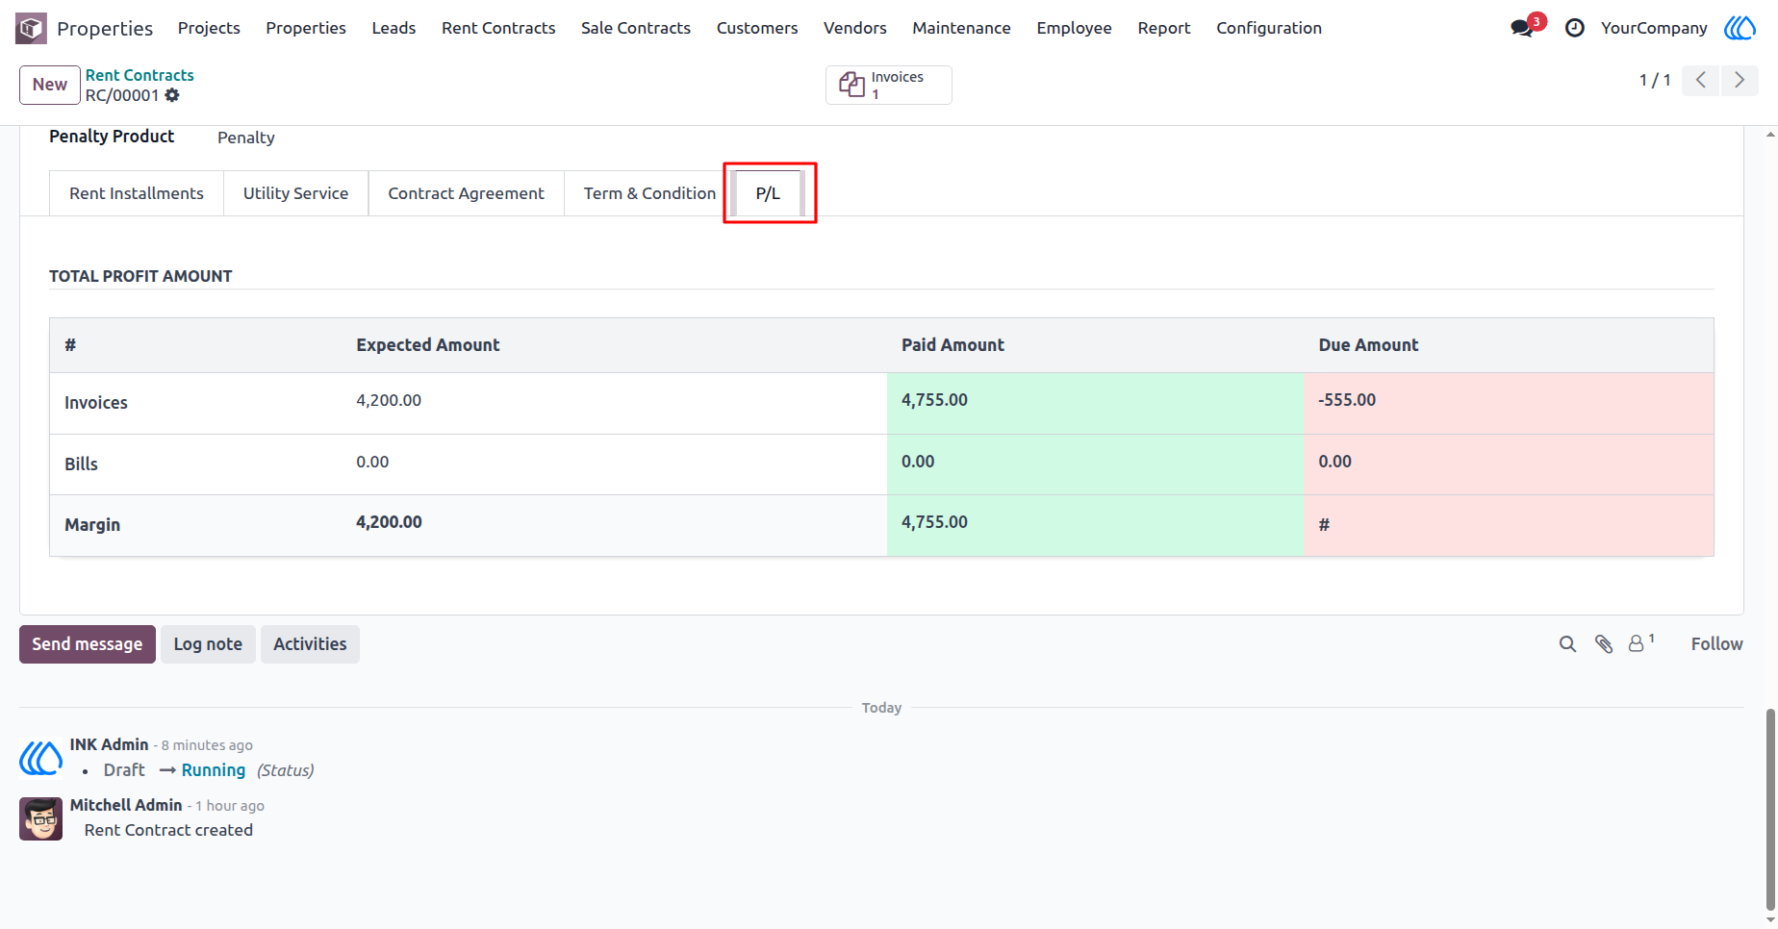
Task: Open the conversations message icon
Action: pyautogui.click(x=1522, y=28)
